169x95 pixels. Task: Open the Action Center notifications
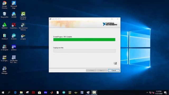(165, 92)
